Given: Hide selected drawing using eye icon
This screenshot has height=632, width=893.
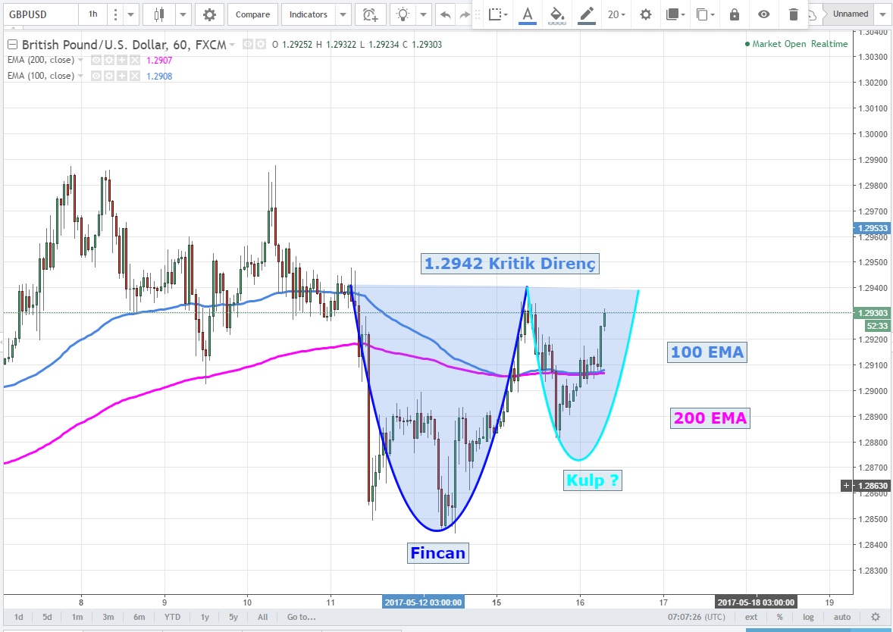Looking at the screenshot, I should coord(763,14).
